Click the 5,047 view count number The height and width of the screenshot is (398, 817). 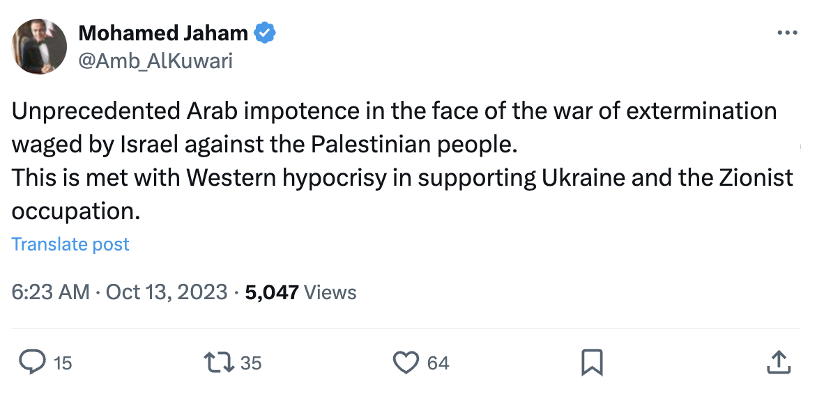272,292
